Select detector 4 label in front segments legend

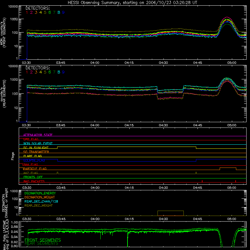(x=41, y=12)
